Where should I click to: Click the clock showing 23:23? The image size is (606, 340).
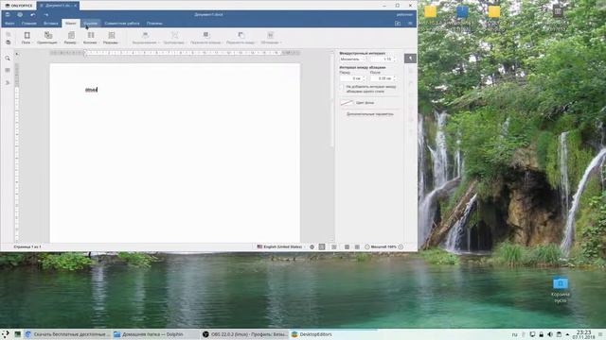583,334
